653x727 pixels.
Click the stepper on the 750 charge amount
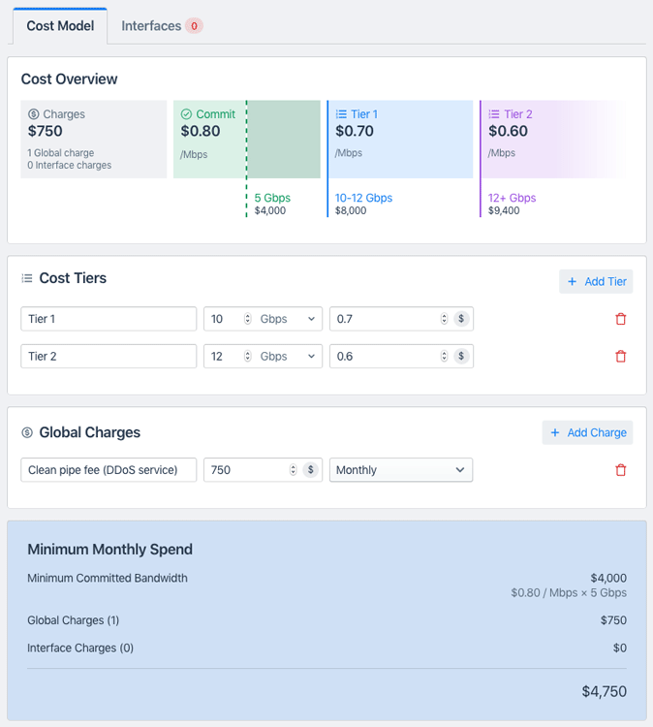tap(294, 470)
